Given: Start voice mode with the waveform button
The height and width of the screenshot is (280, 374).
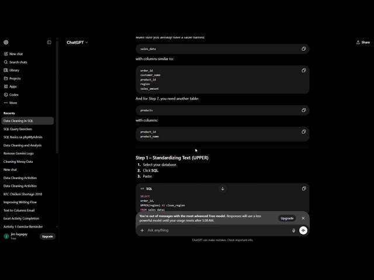Looking at the screenshot, I should click(x=303, y=230).
